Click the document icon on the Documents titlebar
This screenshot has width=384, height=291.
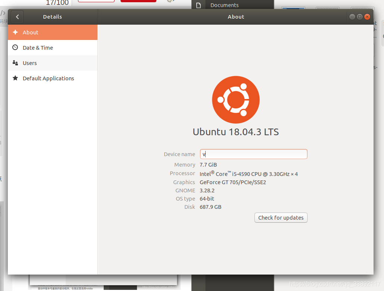point(199,4)
